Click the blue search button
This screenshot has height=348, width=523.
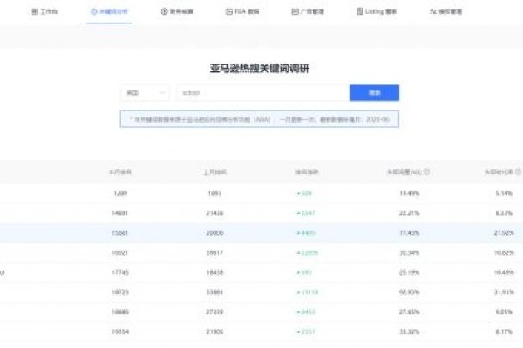point(374,92)
